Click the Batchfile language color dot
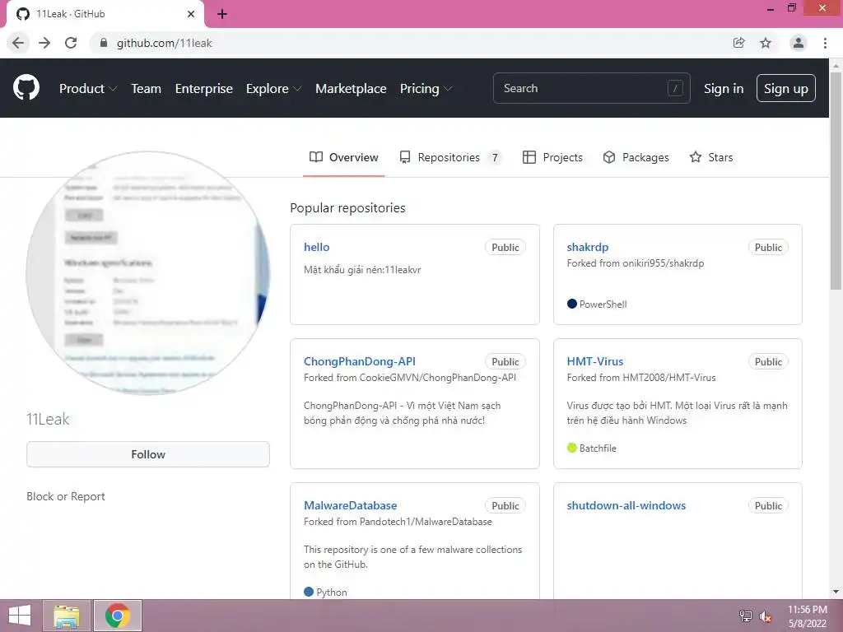 click(572, 448)
